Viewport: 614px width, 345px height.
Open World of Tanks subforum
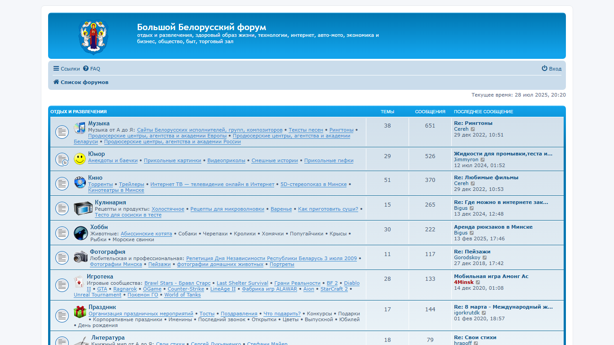pyautogui.click(x=182, y=295)
